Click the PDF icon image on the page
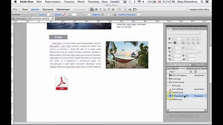Viewport: 223px width, 125px height. (x=62, y=83)
